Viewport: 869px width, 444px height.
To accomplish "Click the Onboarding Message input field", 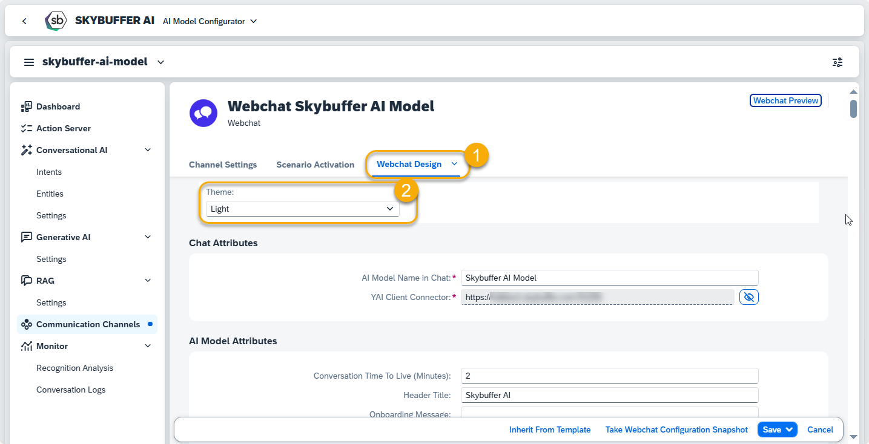I will (609, 412).
